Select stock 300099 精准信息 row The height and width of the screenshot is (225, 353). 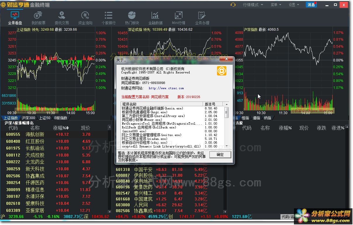tap(54, 190)
